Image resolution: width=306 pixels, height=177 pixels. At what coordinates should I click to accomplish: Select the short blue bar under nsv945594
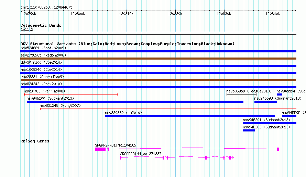tap(280, 94)
